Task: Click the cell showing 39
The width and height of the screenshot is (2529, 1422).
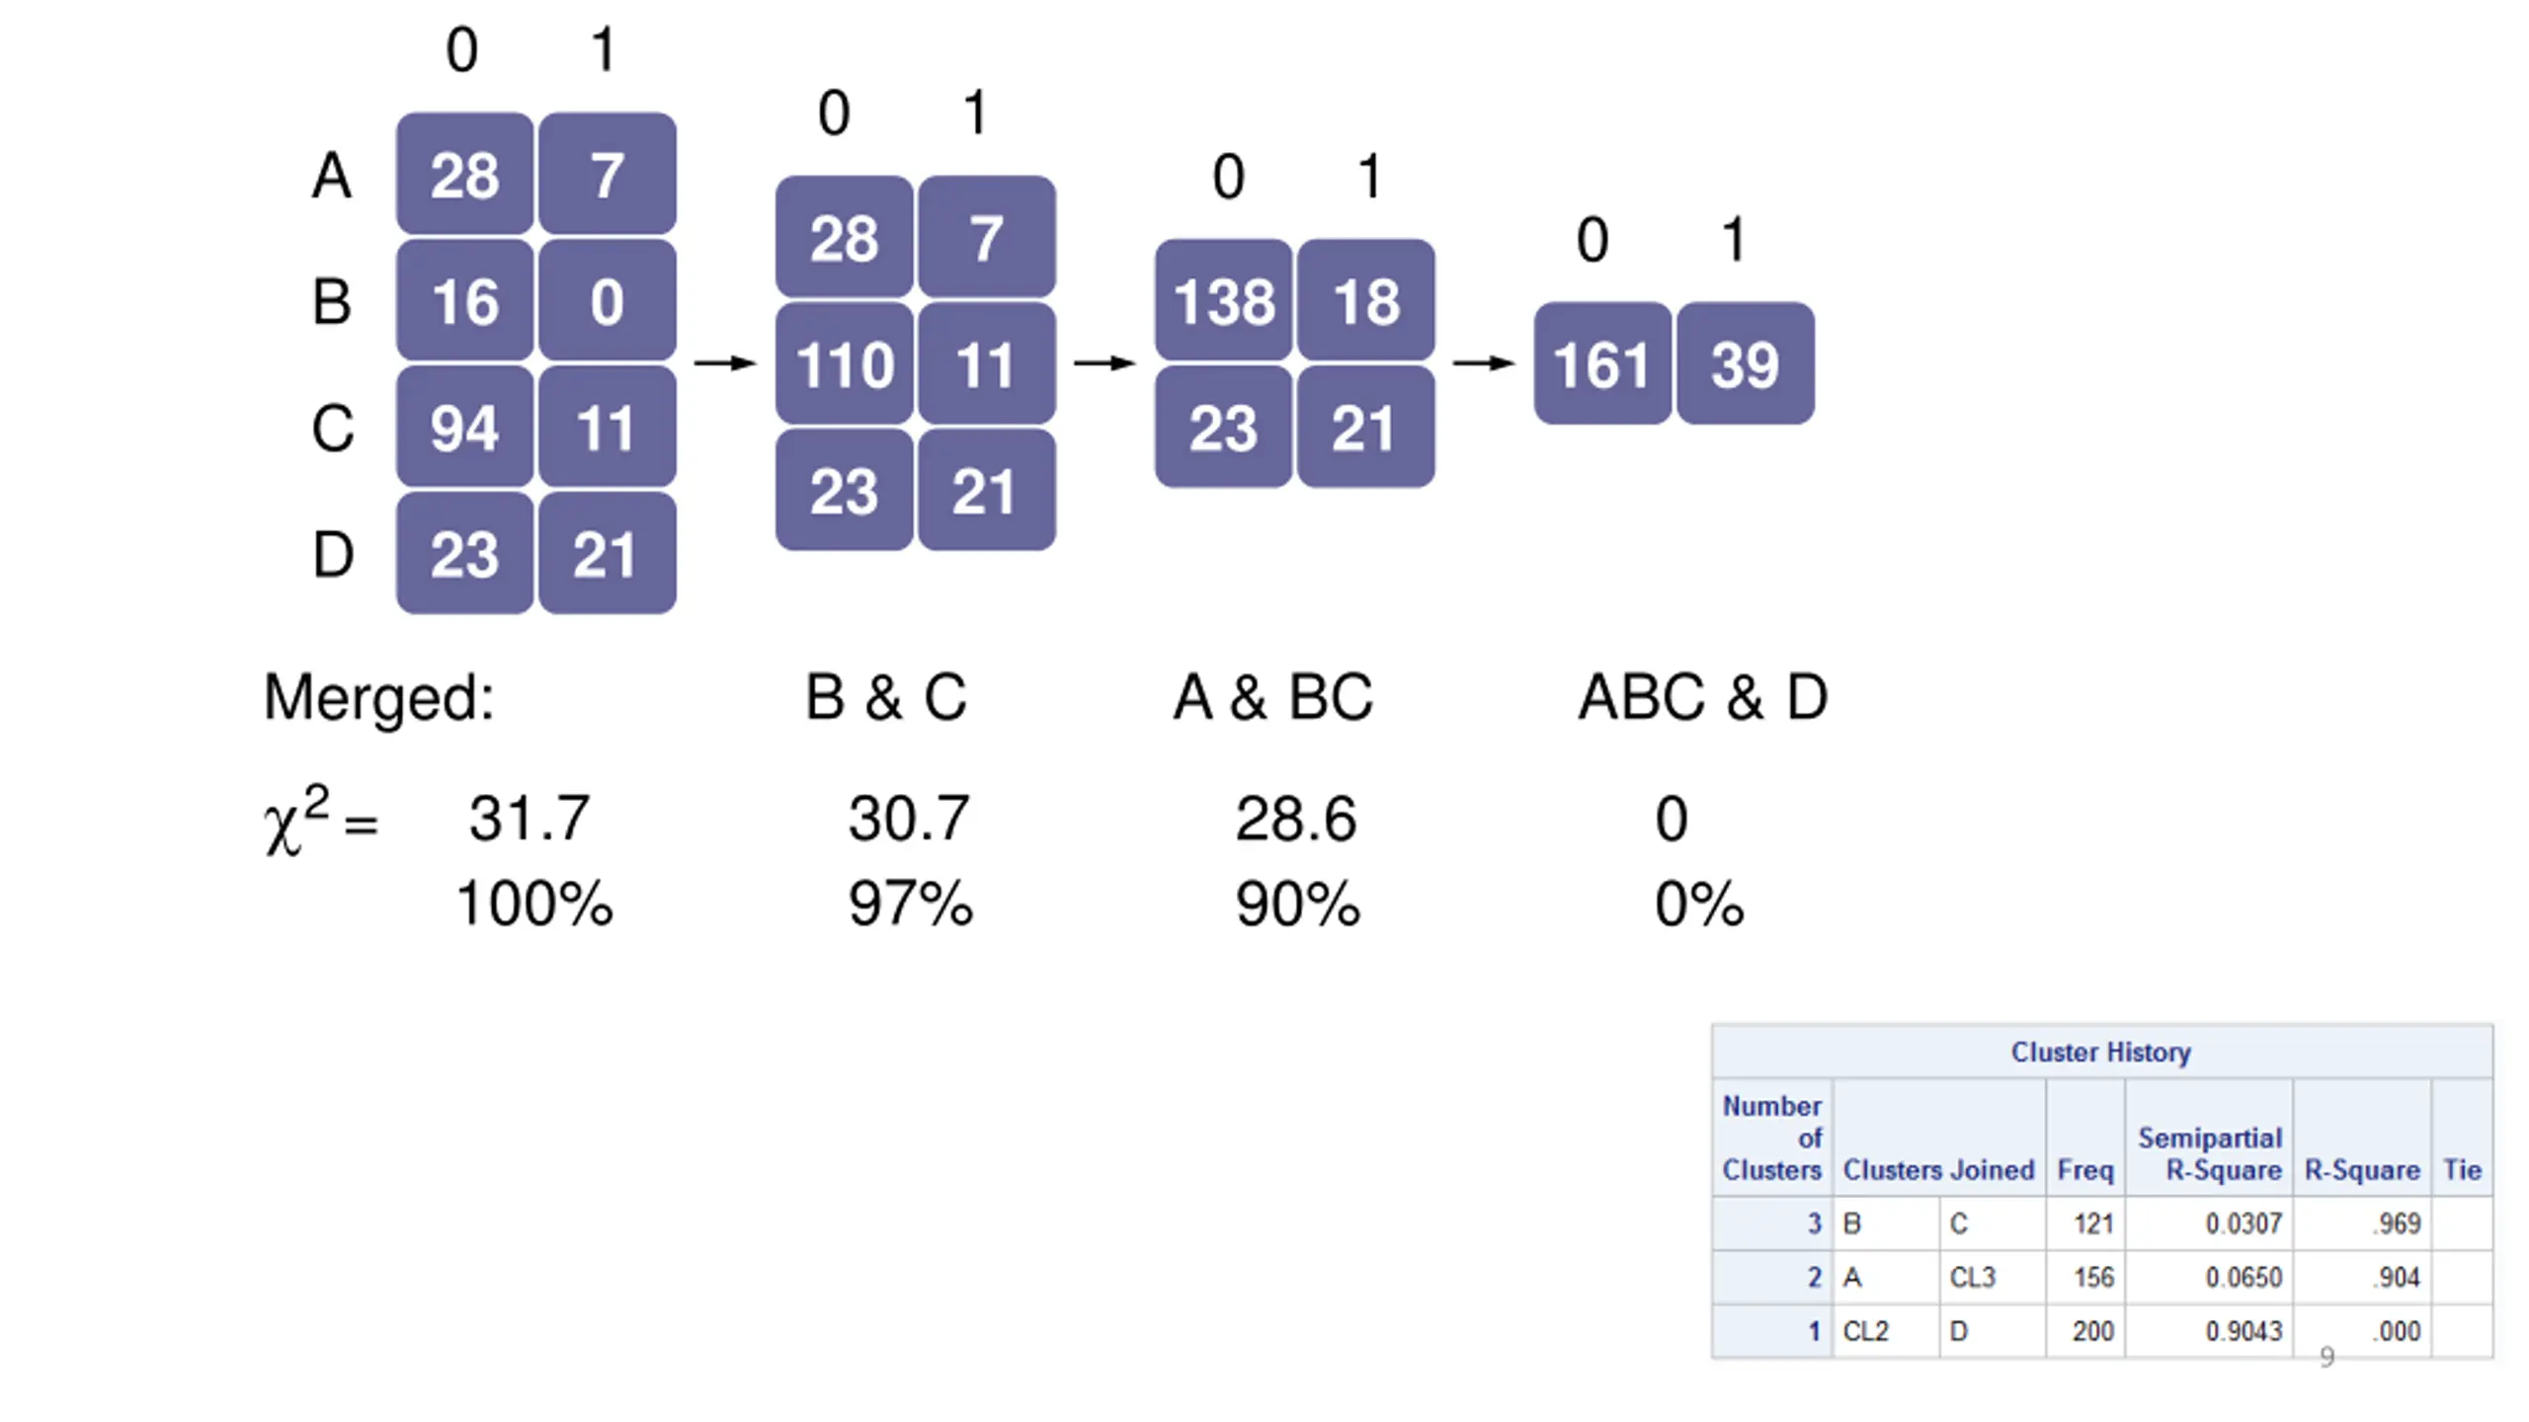Action: (x=1745, y=363)
